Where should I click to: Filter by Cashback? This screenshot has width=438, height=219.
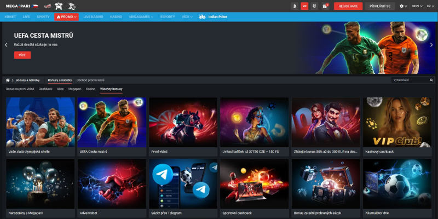pos(45,89)
